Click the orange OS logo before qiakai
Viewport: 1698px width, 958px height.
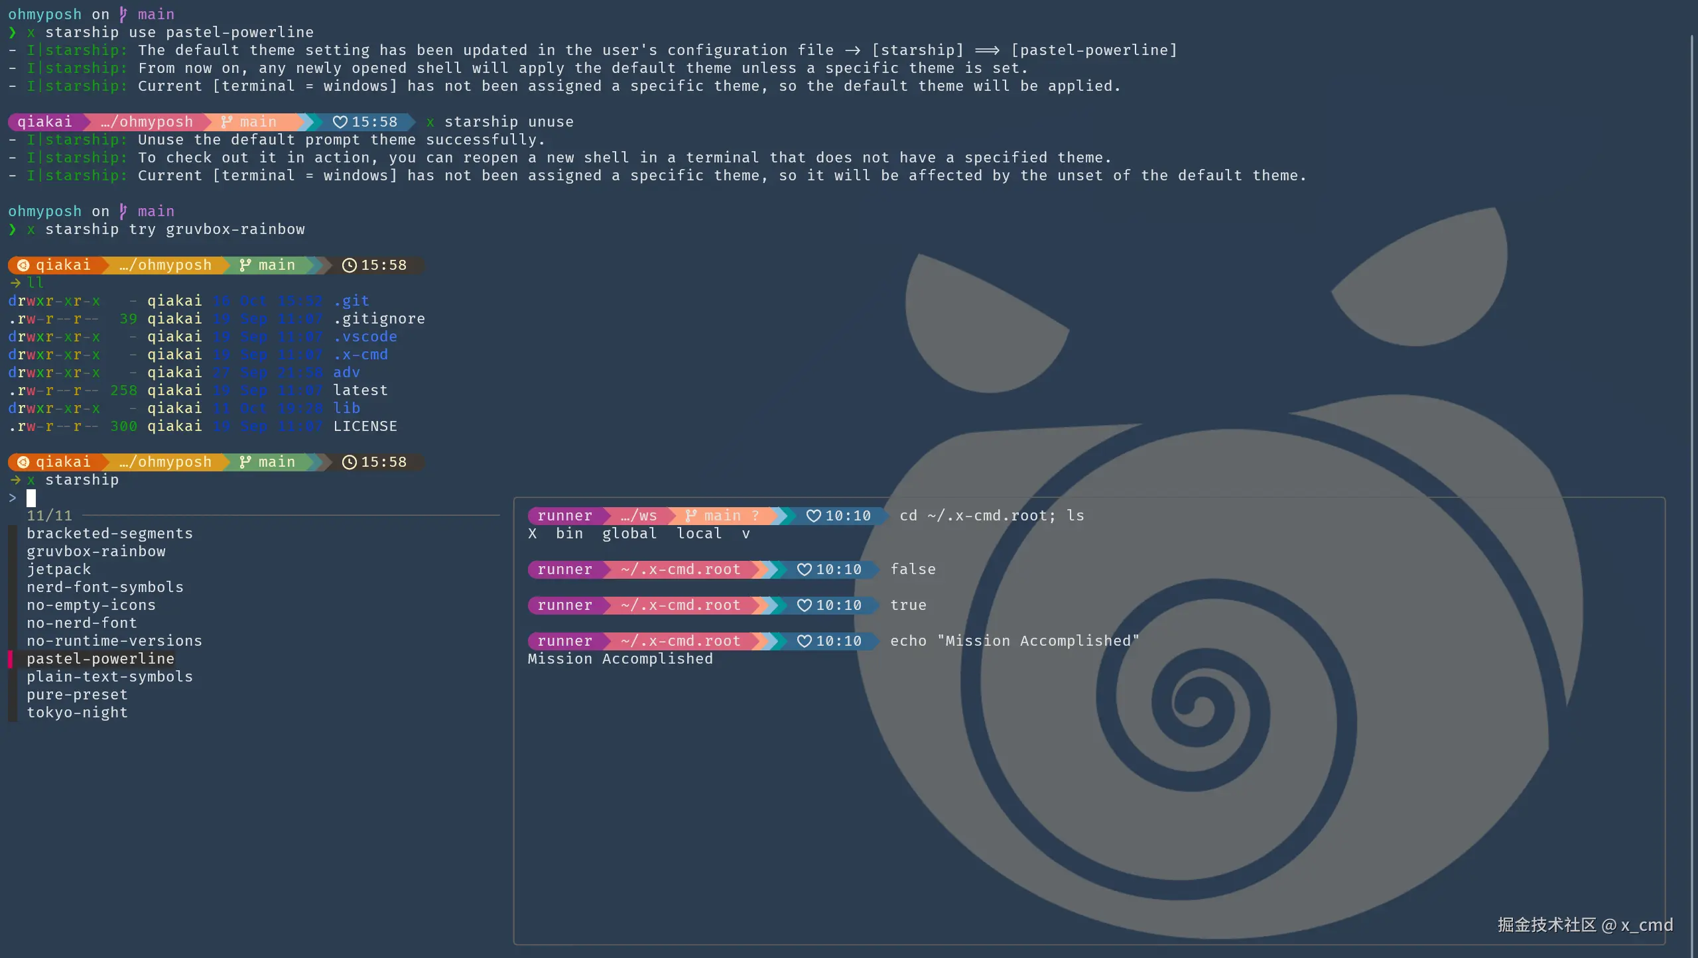(23, 265)
